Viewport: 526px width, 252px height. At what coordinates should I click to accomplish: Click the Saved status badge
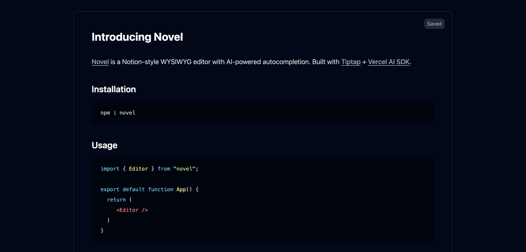(434, 24)
